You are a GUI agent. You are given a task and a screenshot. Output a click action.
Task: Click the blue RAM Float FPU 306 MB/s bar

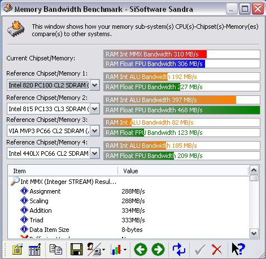[x=154, y=64]
